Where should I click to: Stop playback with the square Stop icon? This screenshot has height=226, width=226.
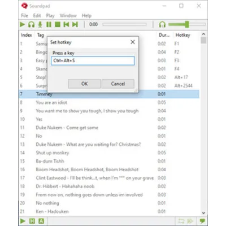[58, 24]
